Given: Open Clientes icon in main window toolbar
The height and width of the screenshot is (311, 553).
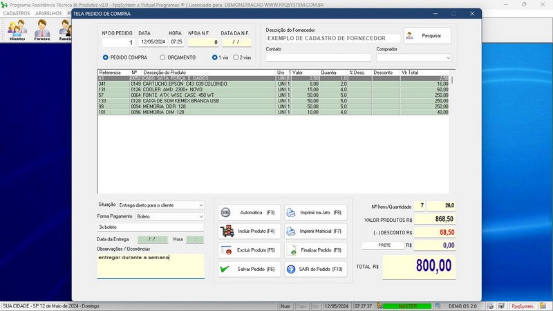Looking at the screenshot, I should click(17, 30).
